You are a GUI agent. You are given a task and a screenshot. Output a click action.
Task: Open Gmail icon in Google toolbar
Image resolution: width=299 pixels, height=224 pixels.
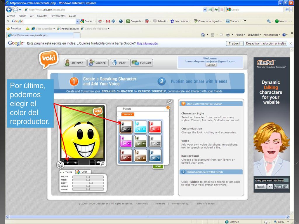(x=108, y=21)
